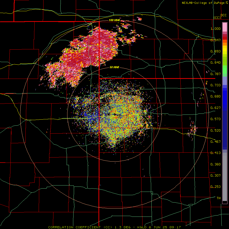Screen dimensions: 229x229
Task: Click the 0.947 scale value
Action: (x=216, y=40)
